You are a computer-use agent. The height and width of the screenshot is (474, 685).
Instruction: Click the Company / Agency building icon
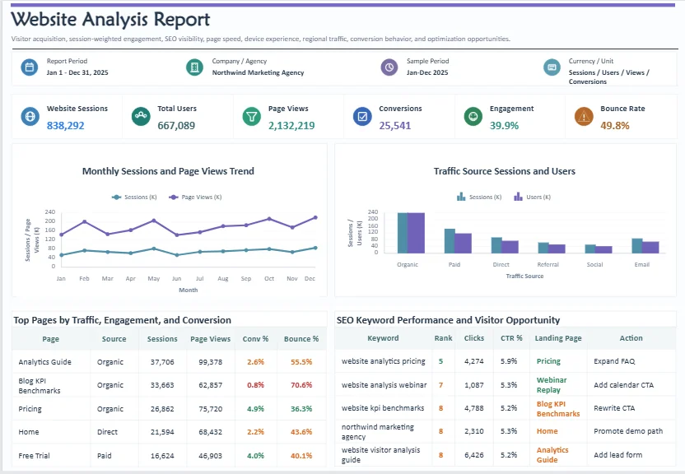point(194,67)
